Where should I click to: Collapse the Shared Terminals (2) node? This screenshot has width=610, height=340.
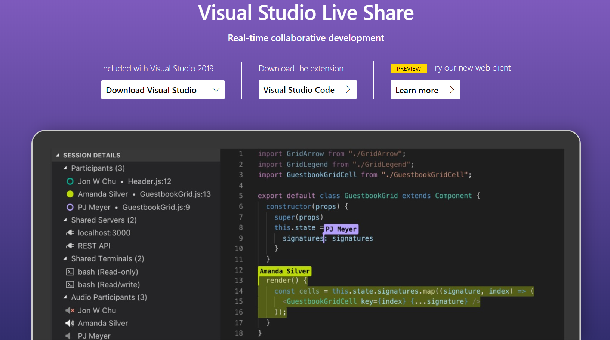(65, 258)
